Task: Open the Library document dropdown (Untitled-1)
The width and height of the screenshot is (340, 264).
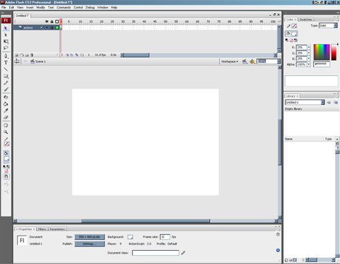Action: [x=323, y=102]
